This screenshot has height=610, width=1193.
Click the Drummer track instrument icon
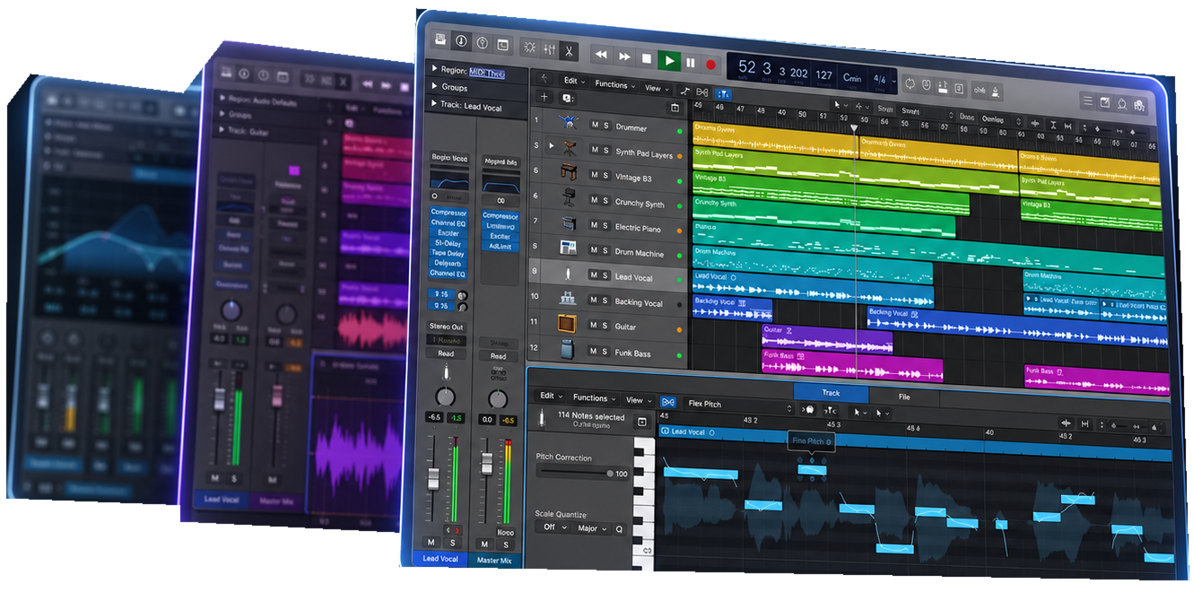tap(569, 122)
